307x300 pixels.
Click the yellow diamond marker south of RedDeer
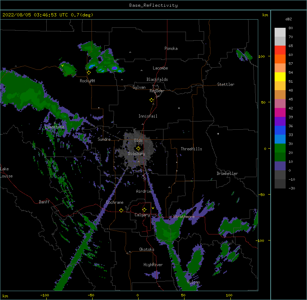click(x=151, y=100)
